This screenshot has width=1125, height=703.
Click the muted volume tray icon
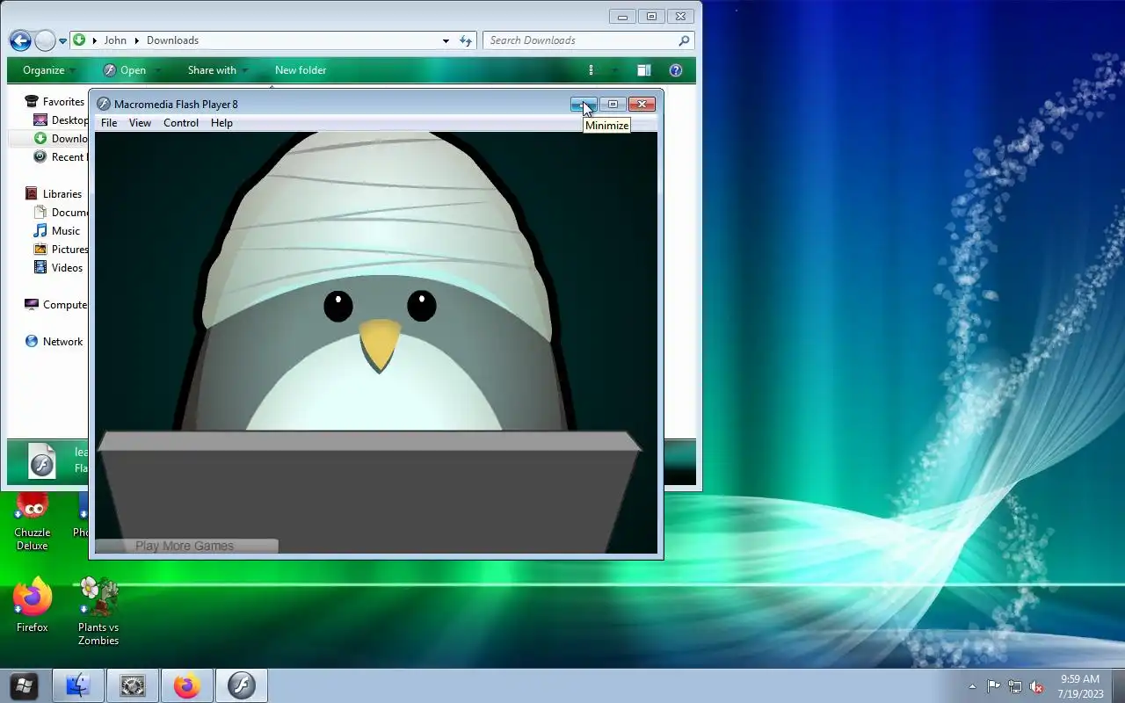(x=1037, y=686)
